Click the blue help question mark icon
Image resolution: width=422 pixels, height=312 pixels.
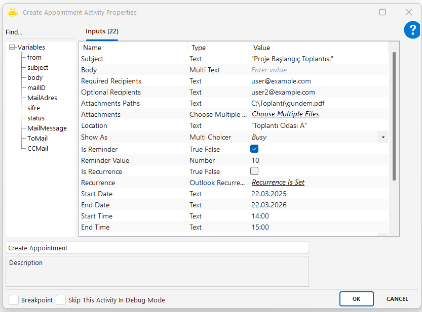[412, 30]
